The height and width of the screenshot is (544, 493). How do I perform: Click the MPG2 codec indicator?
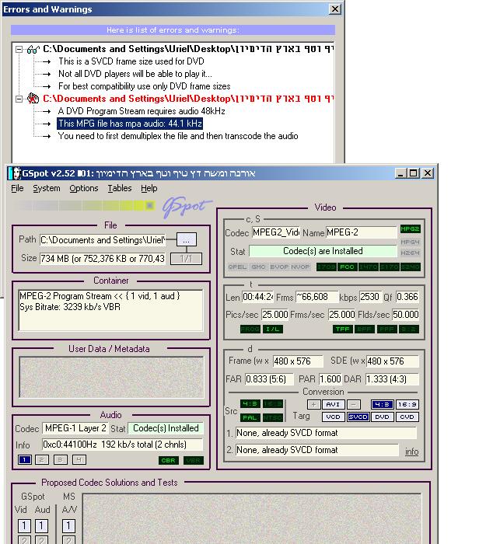click(x=410, y=229)
